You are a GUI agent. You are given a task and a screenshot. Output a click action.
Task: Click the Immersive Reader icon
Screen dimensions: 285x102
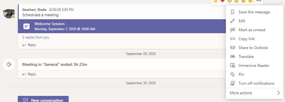pyautogui.click(x=233, y=65)
